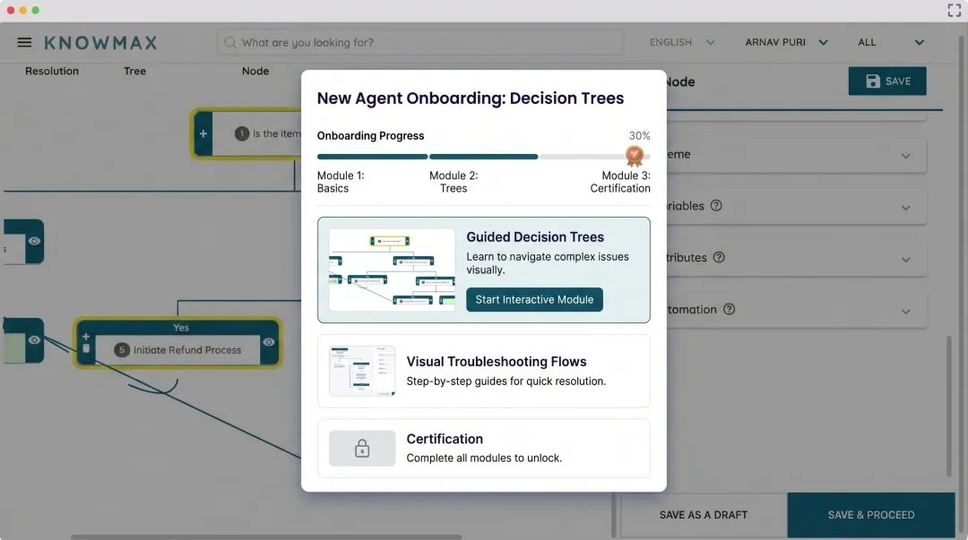Image resolution: width=968 pixels, height=540 pixels.
Task: Click the first progress segment for Module 1
Action: tap(372, 157)
